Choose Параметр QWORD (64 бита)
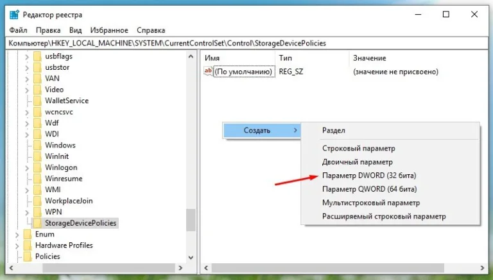 390,189
